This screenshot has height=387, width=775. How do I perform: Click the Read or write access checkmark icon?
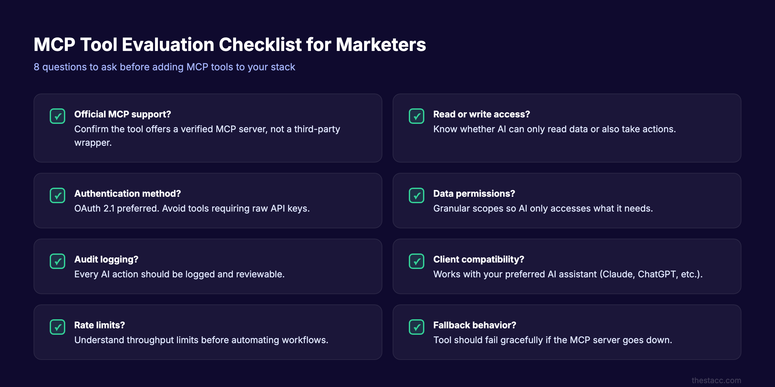417,116
